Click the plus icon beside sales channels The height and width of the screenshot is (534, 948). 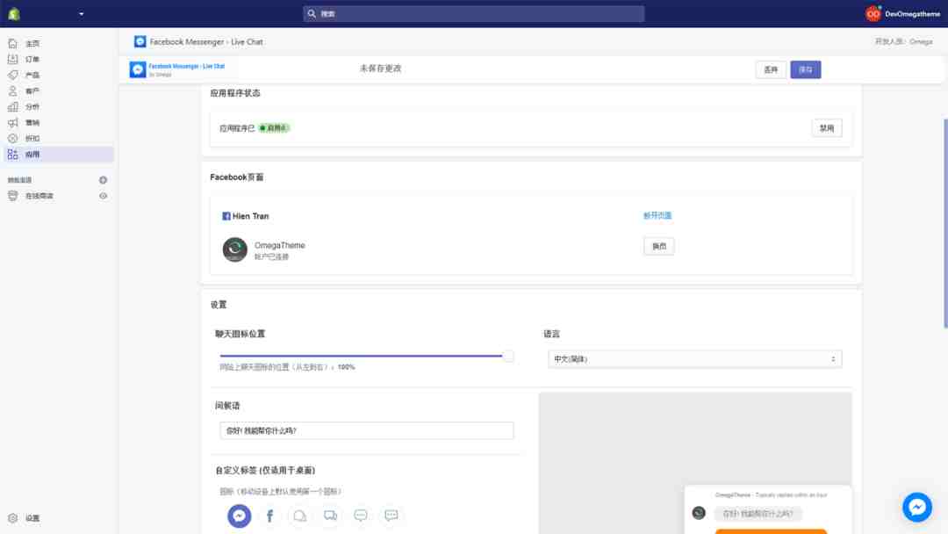click(x=104, y=180)
